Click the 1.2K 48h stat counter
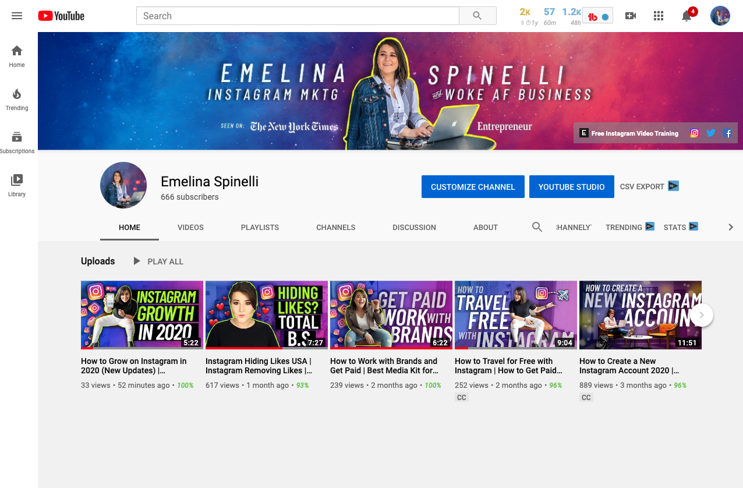The image size is (743, 488). 572,16
